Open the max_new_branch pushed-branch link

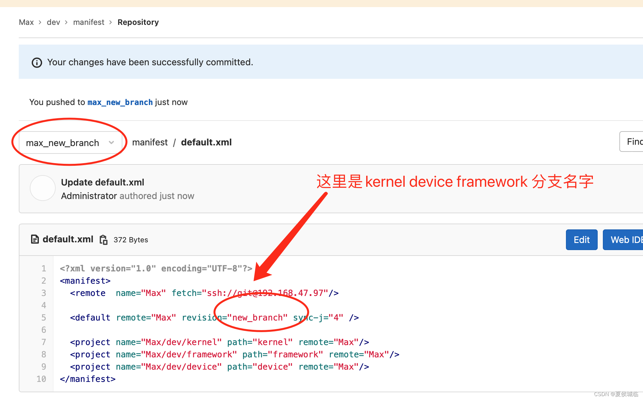(x=120, y=102)
